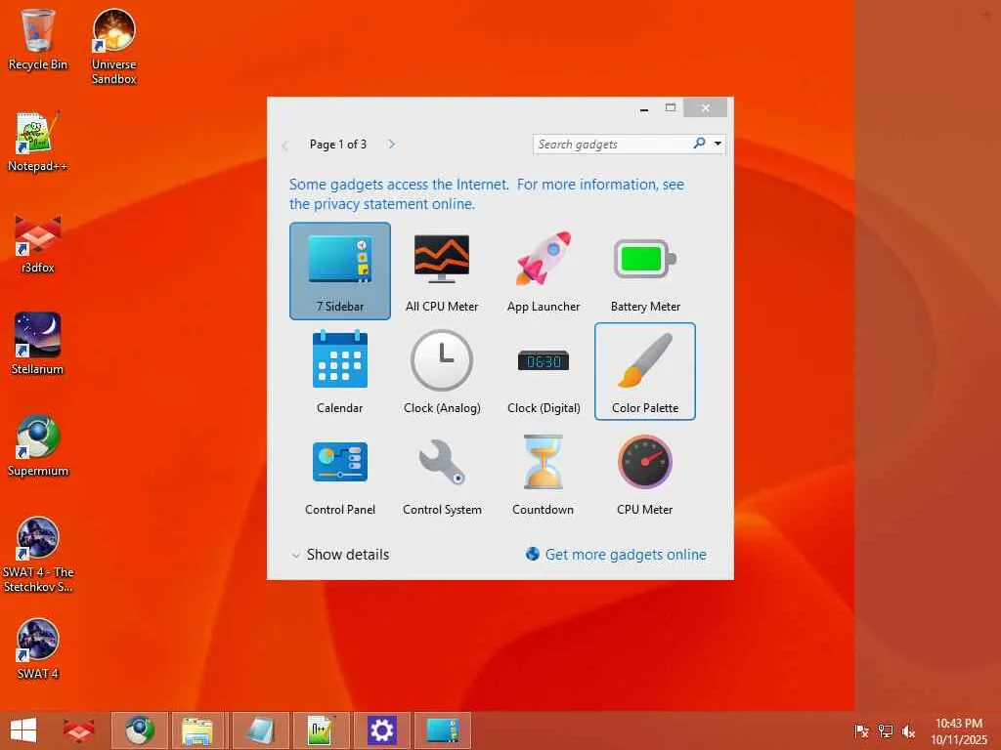Viewport: 1001px width, 750px height.
Task: Select the Control System wrench gadget
Action: [442, 474]
